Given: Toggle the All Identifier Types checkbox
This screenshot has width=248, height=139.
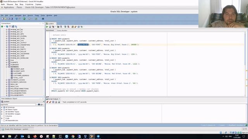Looking at the screenshot, I should pos(4,112).
